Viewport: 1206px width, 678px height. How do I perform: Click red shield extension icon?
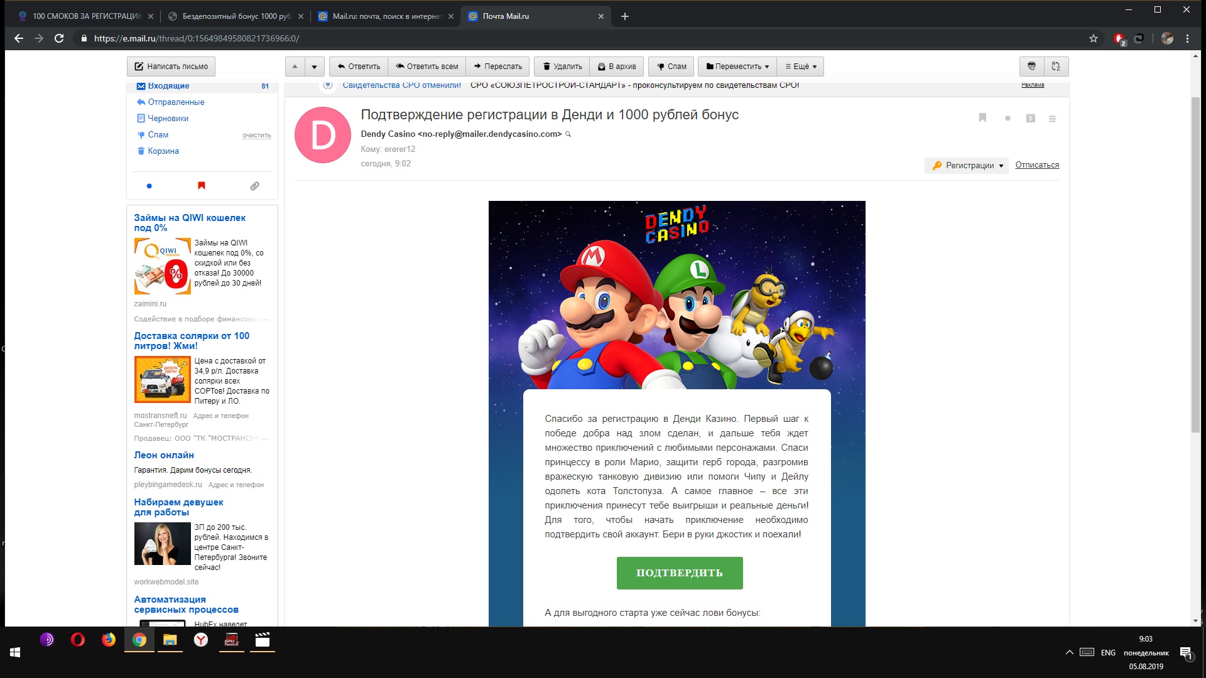[x=1119, y=38]
